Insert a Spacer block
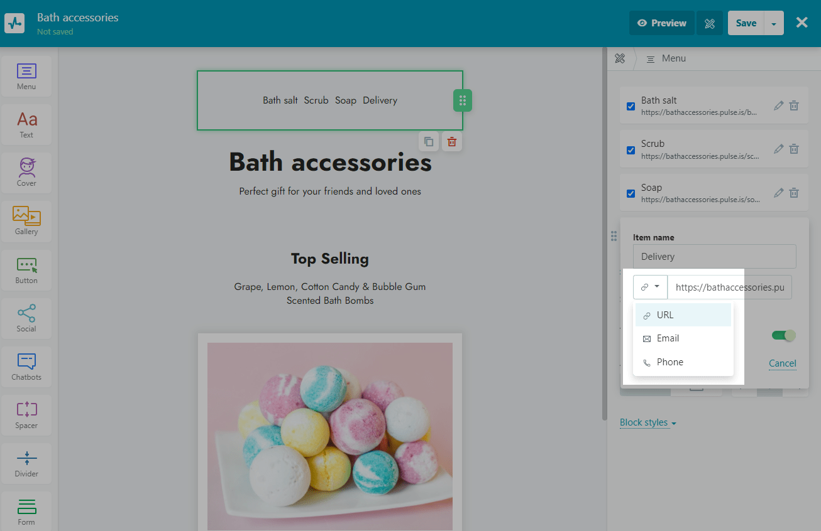The height and width of the screenshot is (531, 821). [26, 415]
